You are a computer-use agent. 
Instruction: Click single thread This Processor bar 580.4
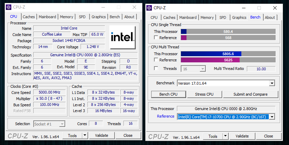point(228,32)
